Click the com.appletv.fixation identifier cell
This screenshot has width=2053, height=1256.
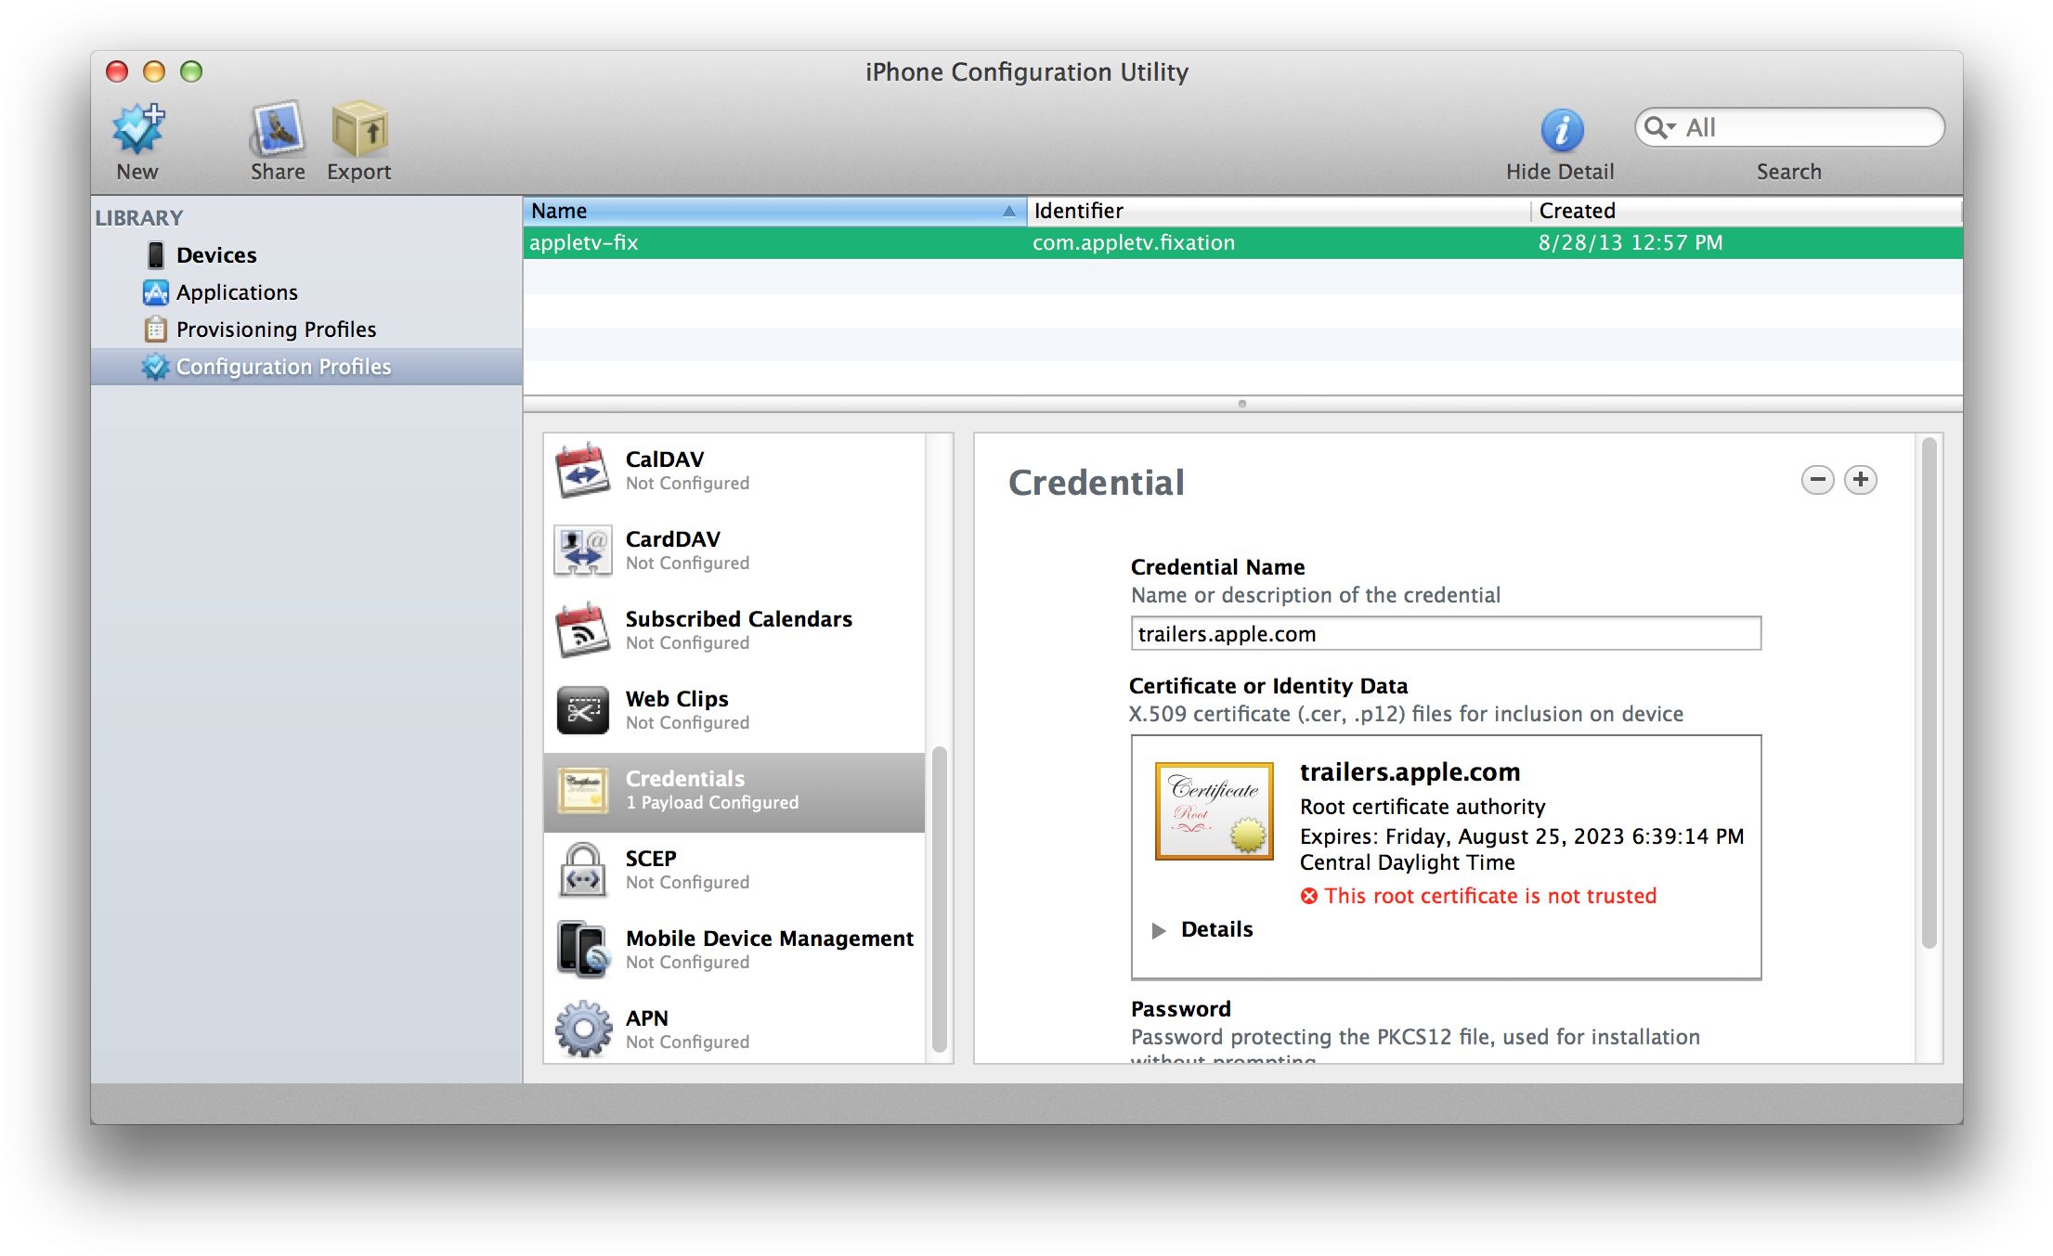[1134, 243]
